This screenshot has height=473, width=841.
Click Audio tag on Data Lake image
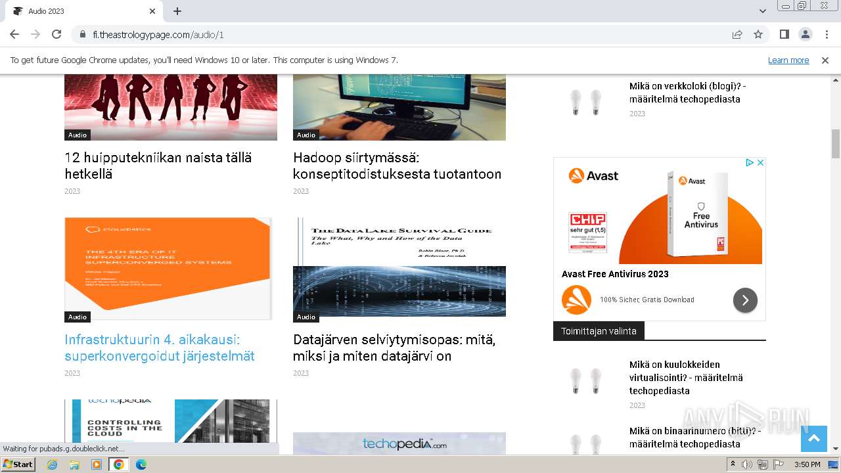click(306, 317)
